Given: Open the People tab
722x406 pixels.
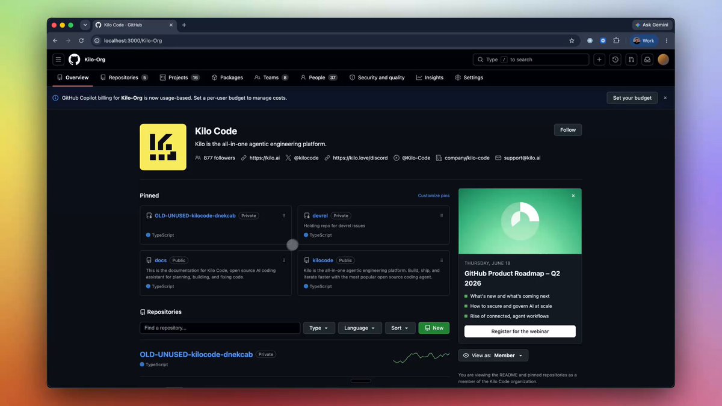Looking at the screenshot, I should click(x=319, y=78).
